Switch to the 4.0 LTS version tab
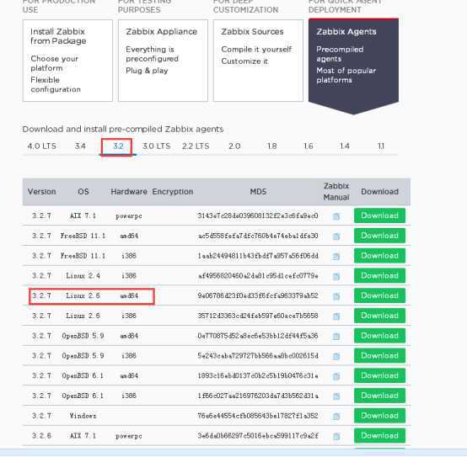467x457 pixels. tap(41, 146)
